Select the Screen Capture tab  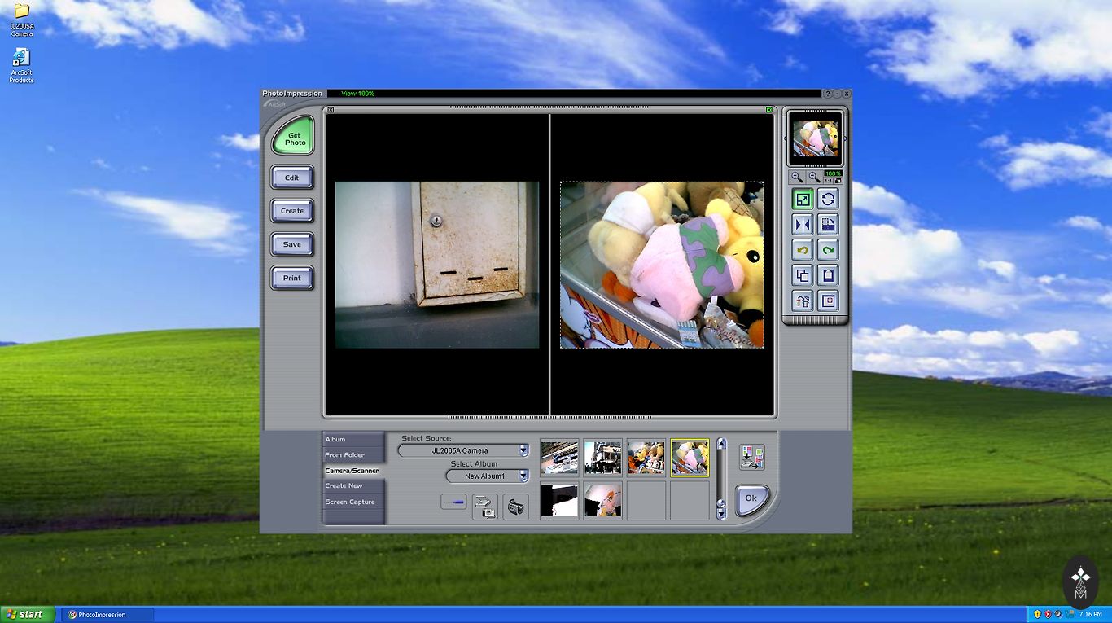click(350, 502)
